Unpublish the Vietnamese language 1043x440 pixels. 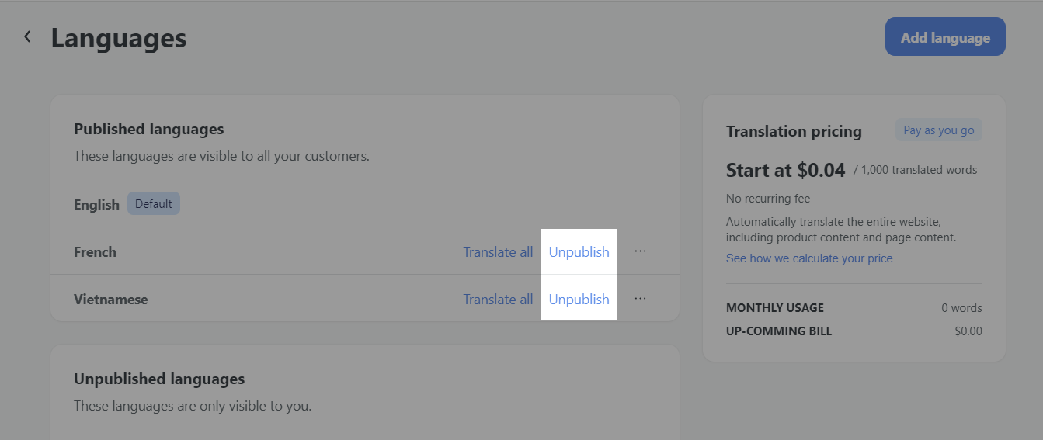pos(579,300)
